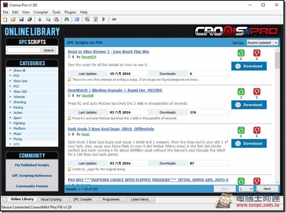Open the Tools menu

pyautogui.click(x=56, y=12)
